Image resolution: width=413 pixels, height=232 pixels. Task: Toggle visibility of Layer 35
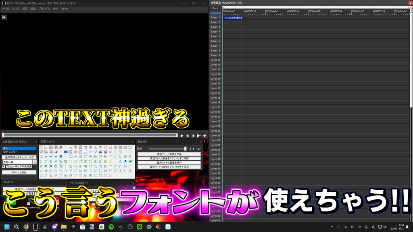click(x=215, y=178)
